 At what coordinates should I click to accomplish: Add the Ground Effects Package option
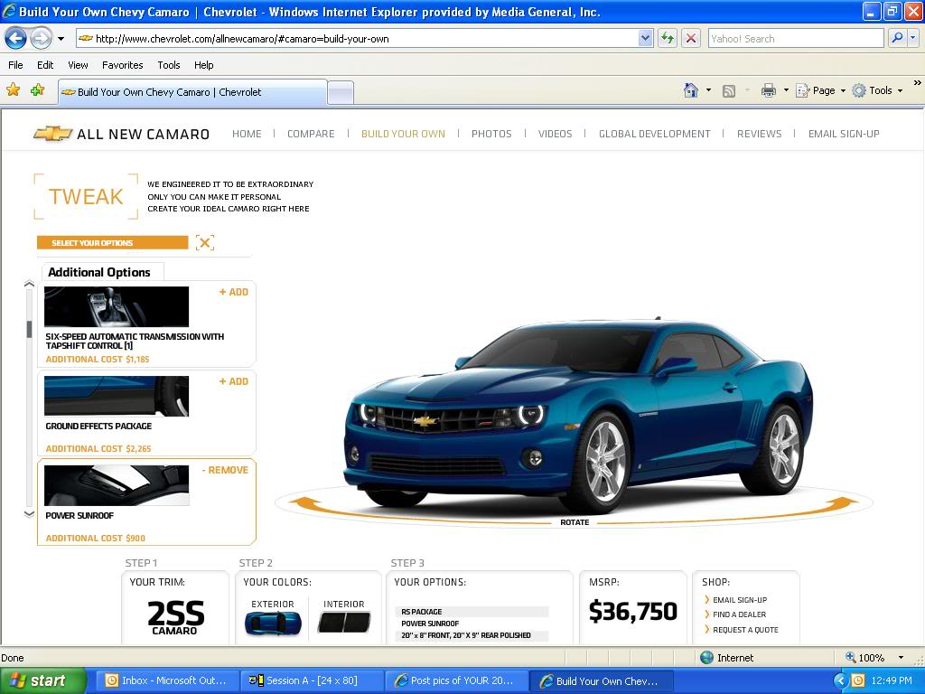(x=234, y=382)
